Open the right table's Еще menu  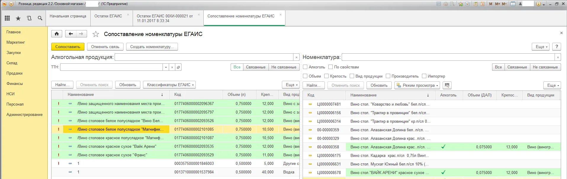coord(552,85)
